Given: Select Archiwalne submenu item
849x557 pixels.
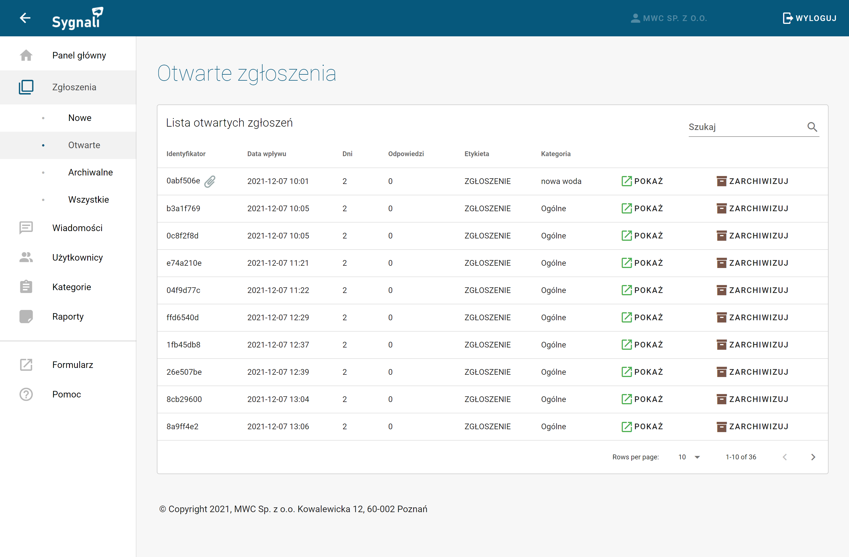Looking at the screenshot, I should 90,173.
